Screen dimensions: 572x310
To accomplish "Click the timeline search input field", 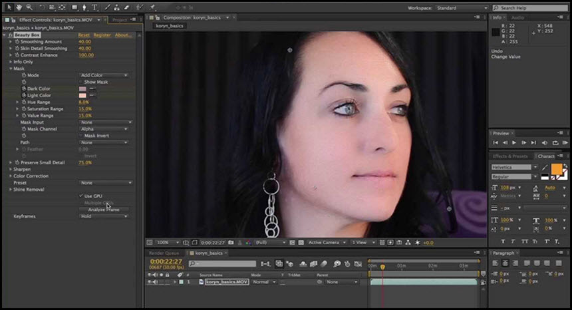I will (223, 263).
